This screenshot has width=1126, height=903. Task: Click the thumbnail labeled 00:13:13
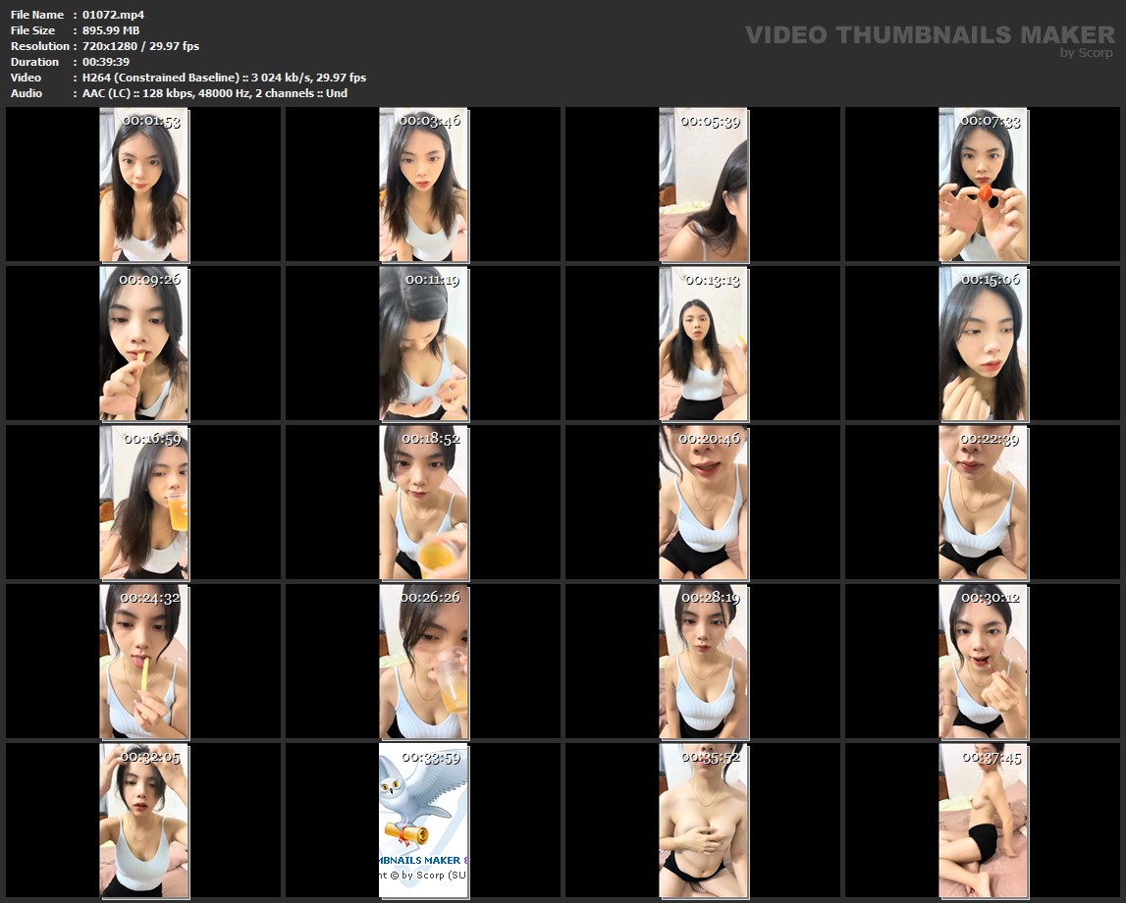pos(703,344)
